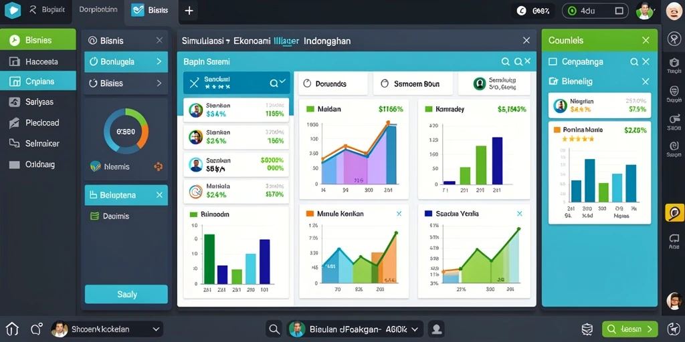Click the plus icon to add new tab

189,11
